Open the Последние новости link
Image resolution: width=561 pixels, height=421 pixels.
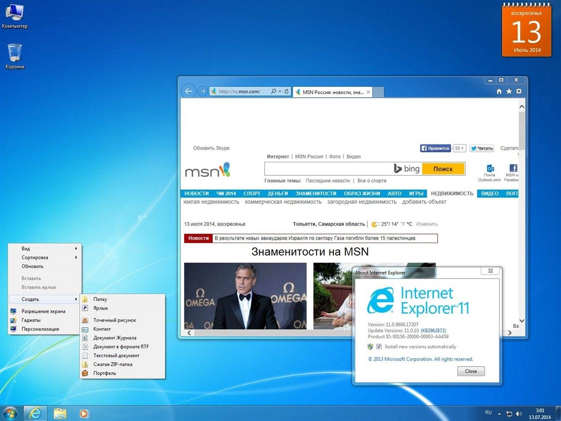[328, 180]
